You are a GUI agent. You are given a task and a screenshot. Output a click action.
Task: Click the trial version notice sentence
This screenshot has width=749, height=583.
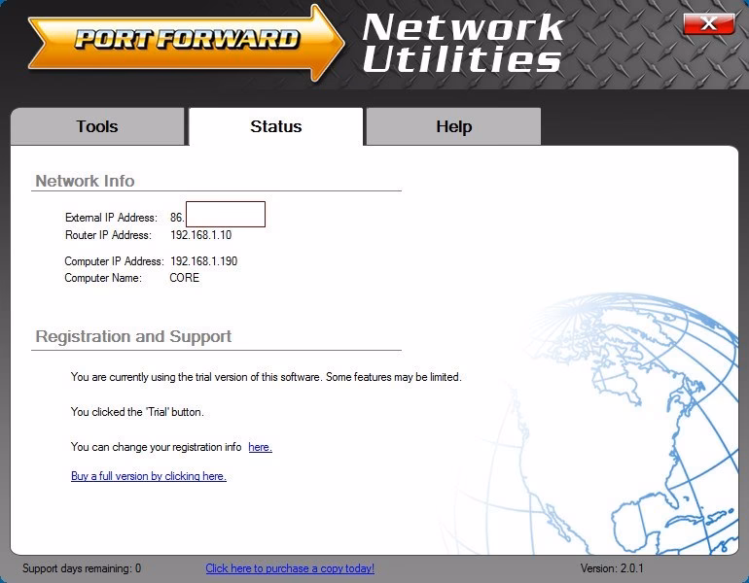267,377
